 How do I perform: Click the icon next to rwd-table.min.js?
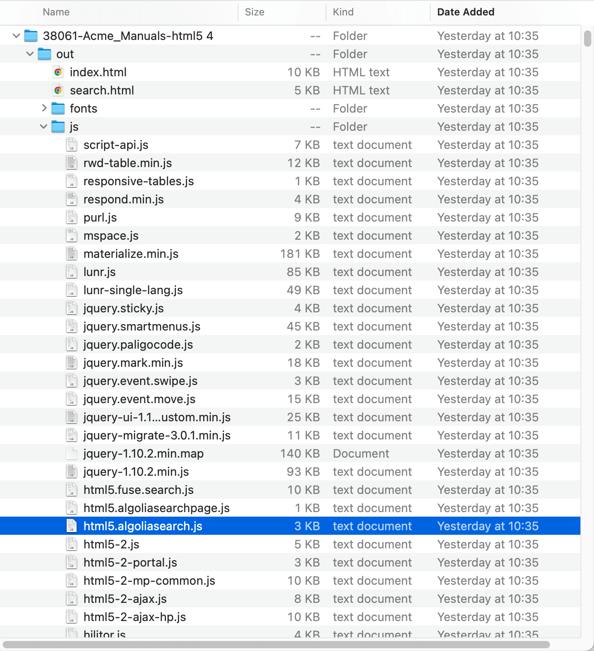pyautogui.click(x=72, y=163)
